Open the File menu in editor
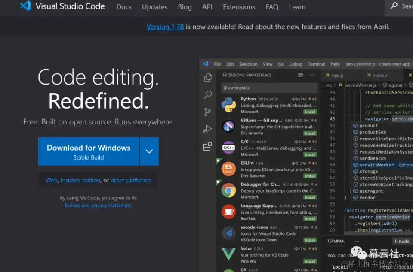Screen dimensions: 413x272 tap(217, 64)
